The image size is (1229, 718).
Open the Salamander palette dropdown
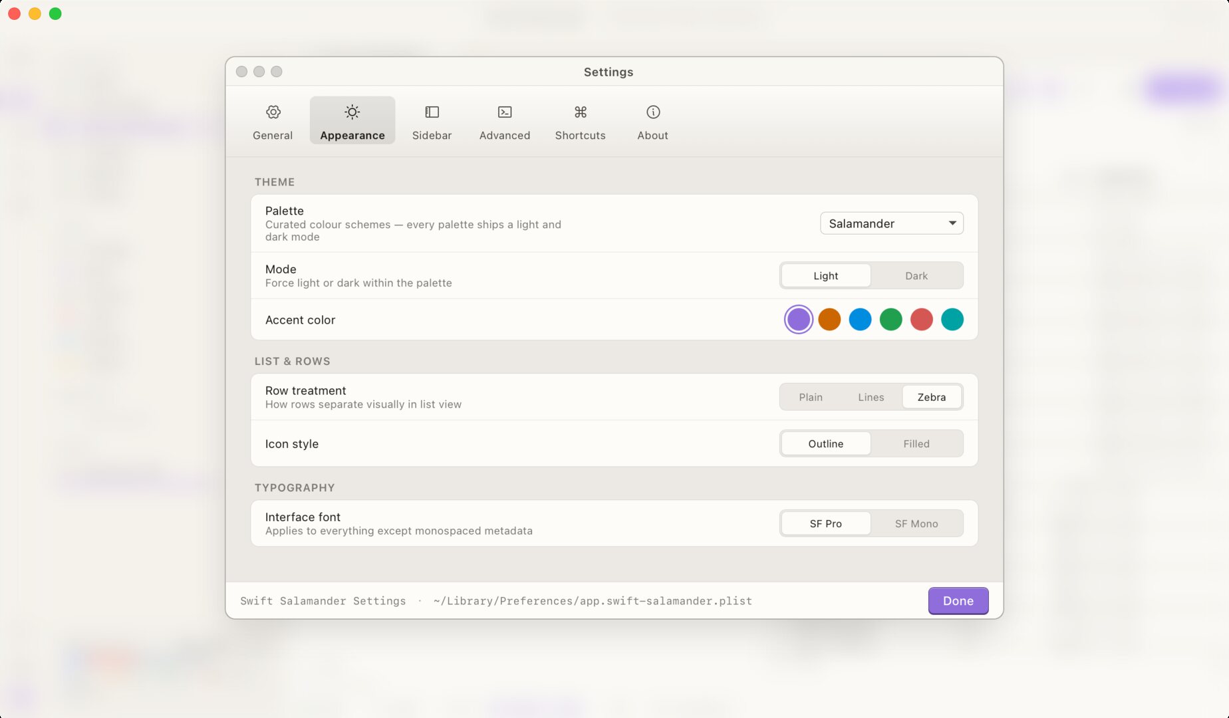(891, 223)
